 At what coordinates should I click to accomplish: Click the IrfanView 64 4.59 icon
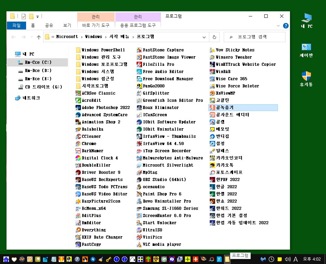[139, 144]
